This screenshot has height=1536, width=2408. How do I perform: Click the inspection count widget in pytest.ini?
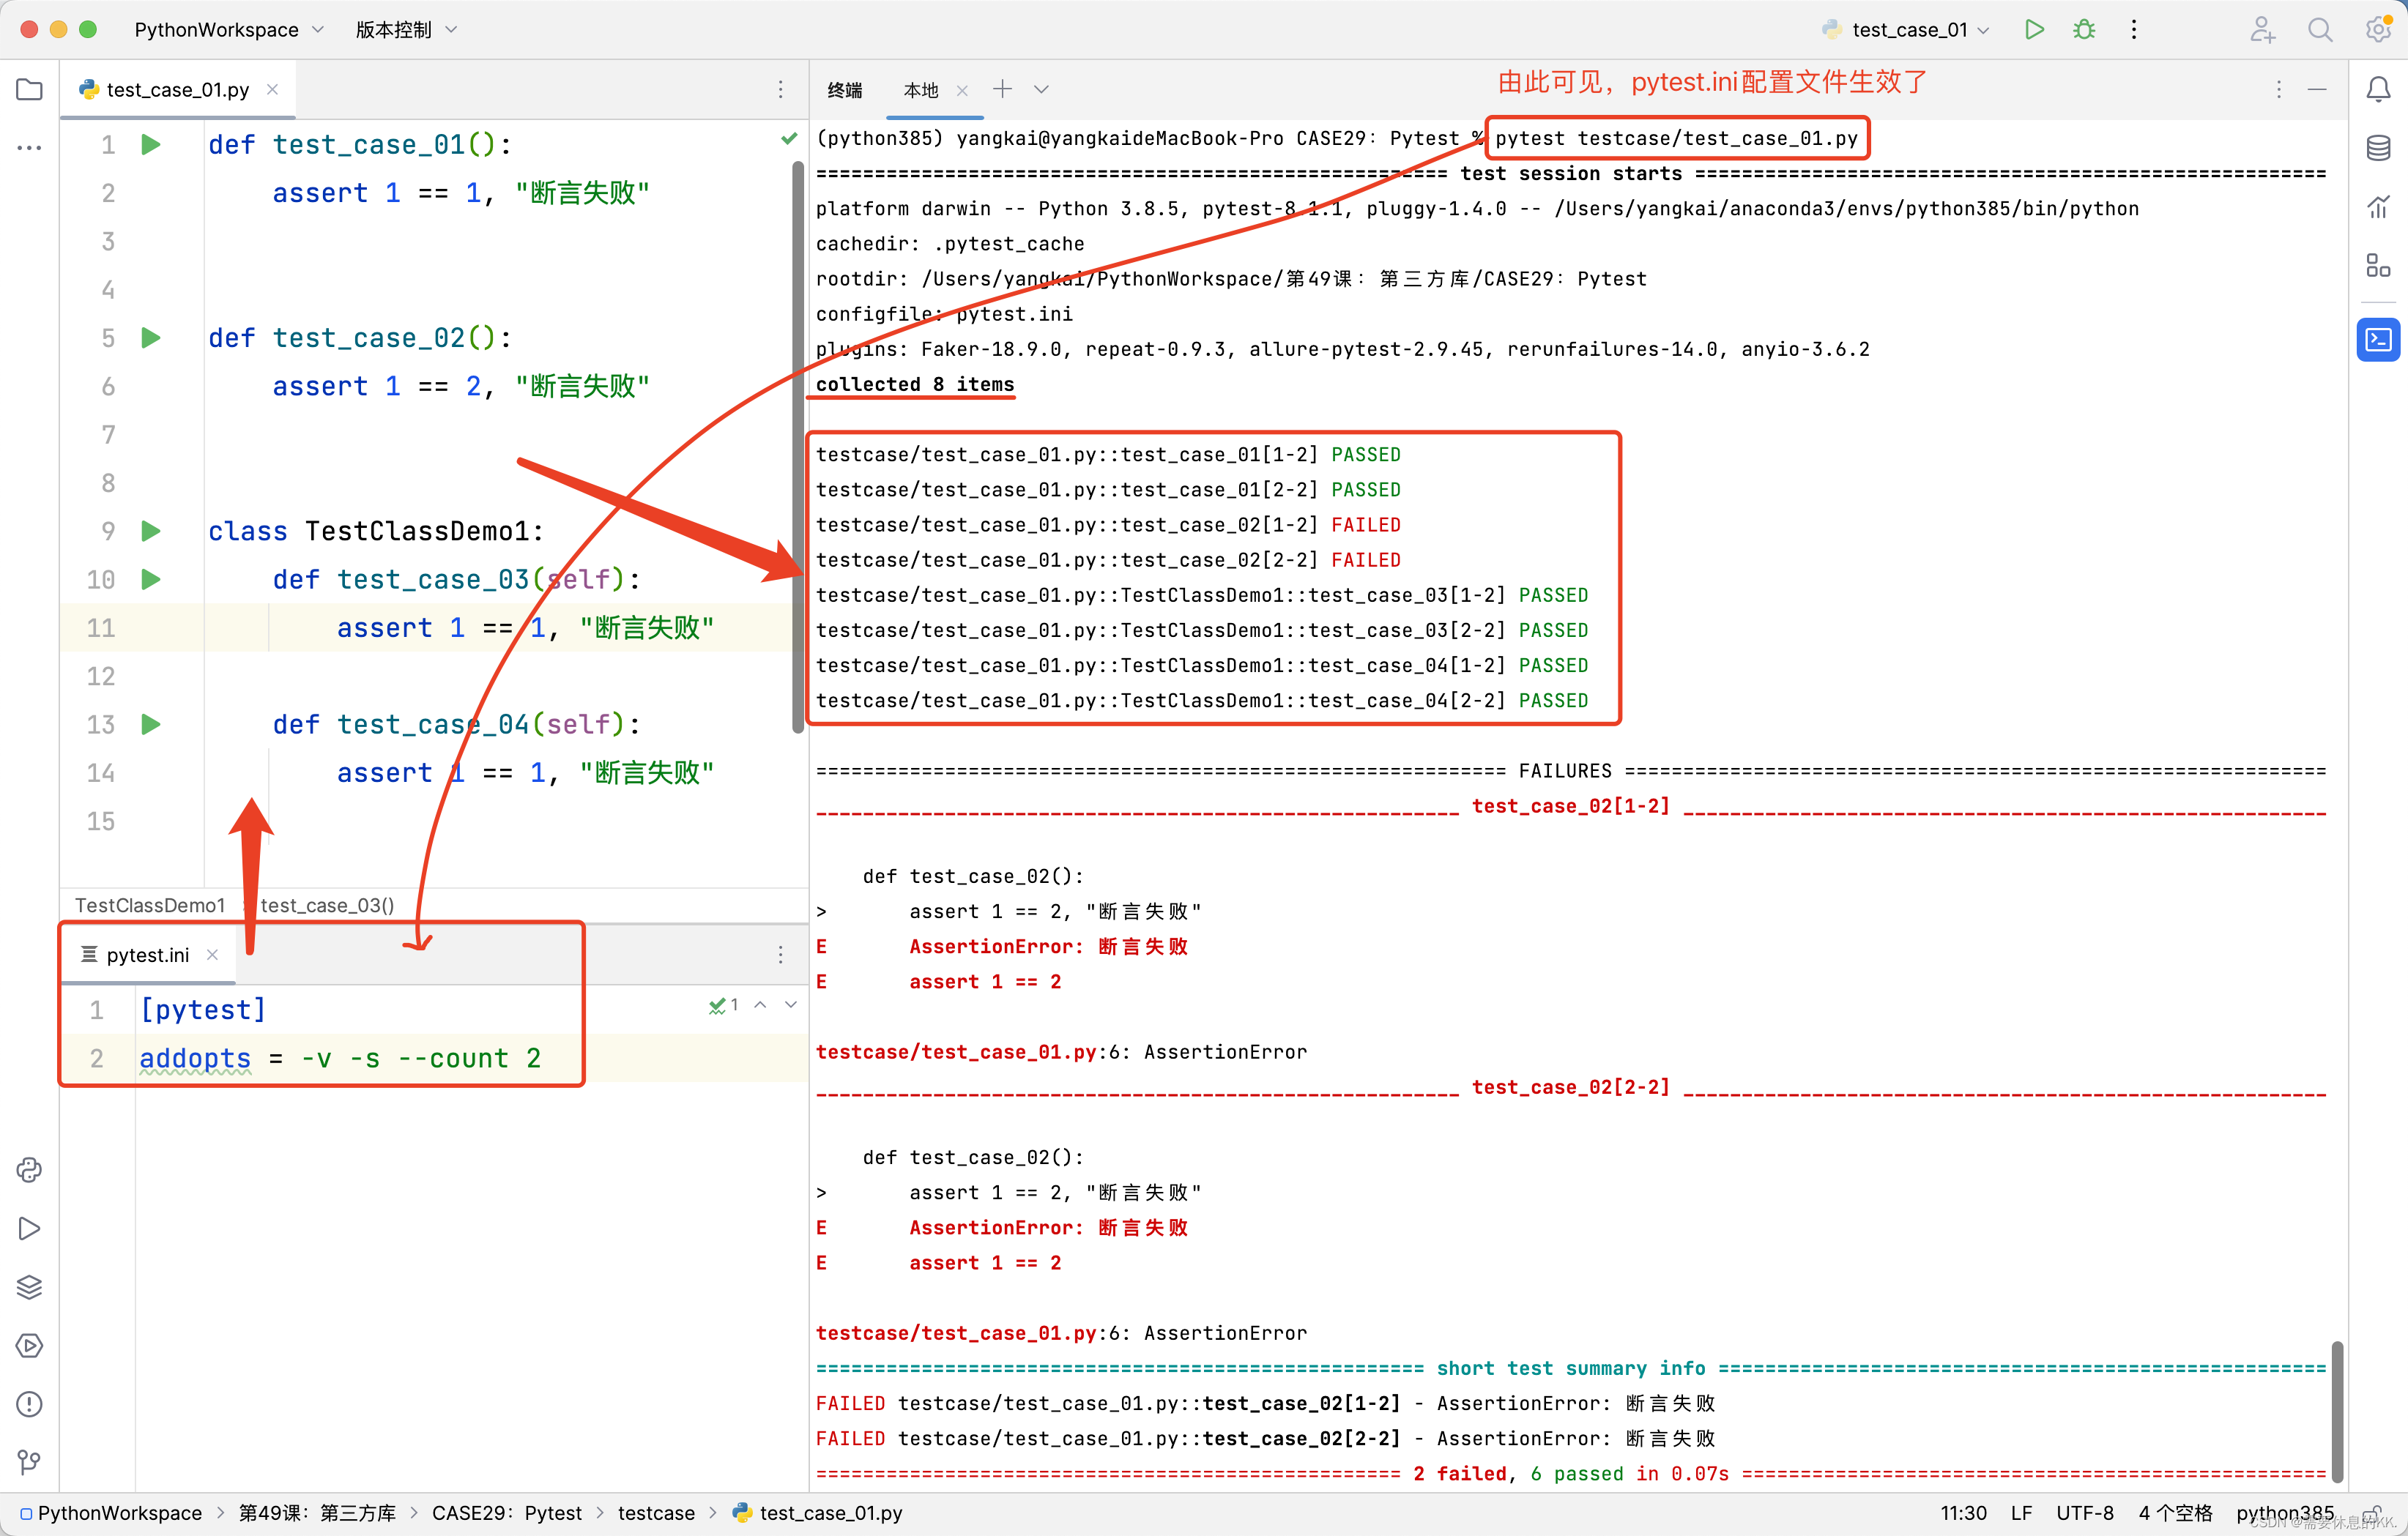point(723,1005)
